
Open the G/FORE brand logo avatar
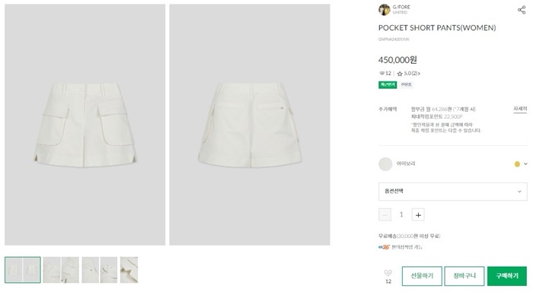[384, 10]
